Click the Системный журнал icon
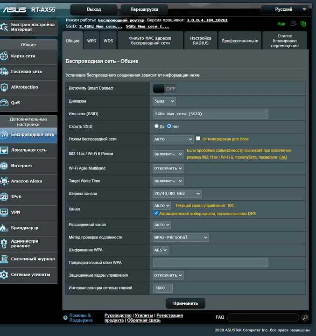Viewport: 316px width, 336px height. click(x=4, y=259)
